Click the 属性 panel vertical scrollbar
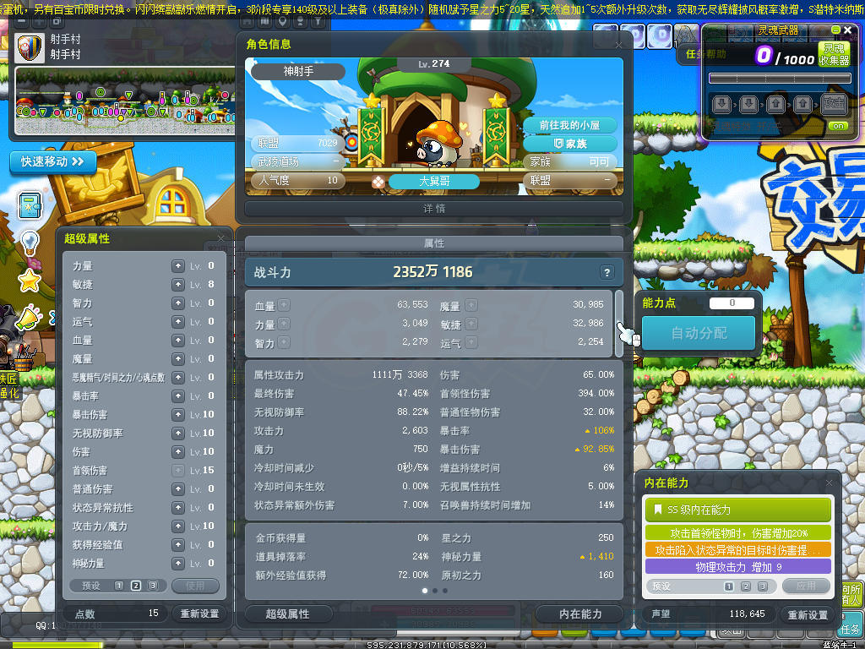The width and height of the screenshot is (865, 649). coord(619,324)
